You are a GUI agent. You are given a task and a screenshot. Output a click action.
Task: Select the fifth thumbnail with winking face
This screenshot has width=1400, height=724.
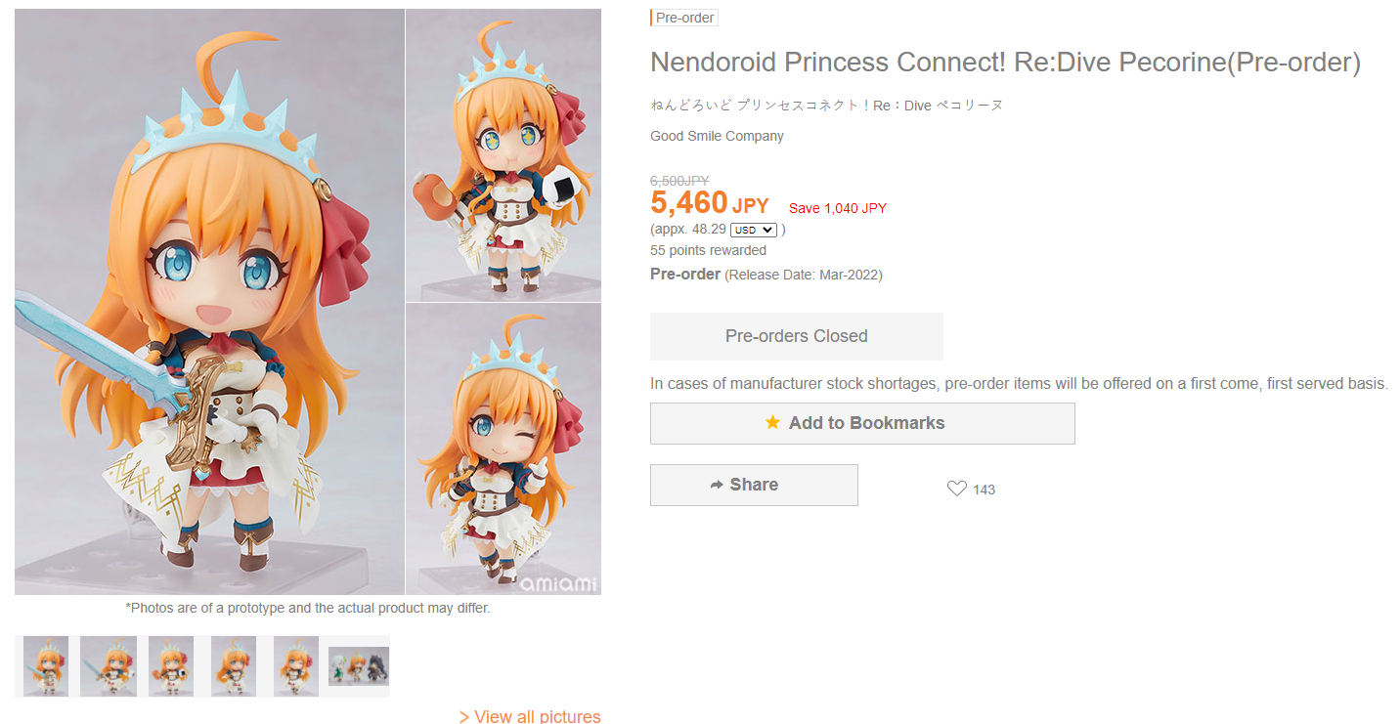[x=296, y=666]
